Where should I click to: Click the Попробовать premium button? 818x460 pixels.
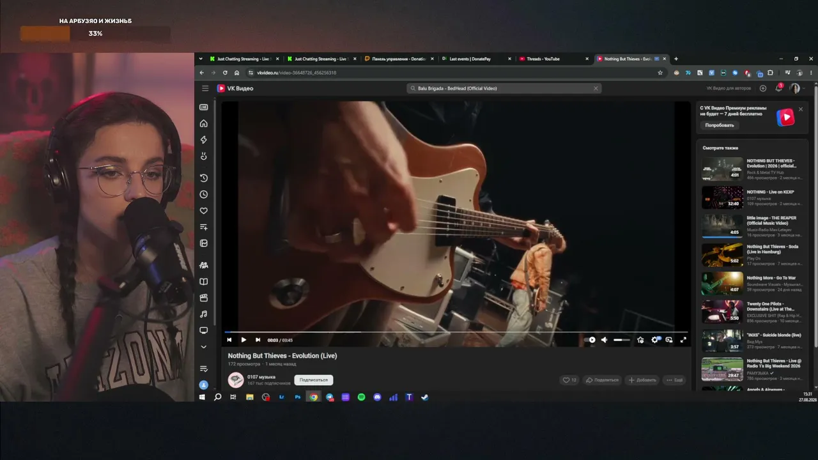[x=720, y=125]
